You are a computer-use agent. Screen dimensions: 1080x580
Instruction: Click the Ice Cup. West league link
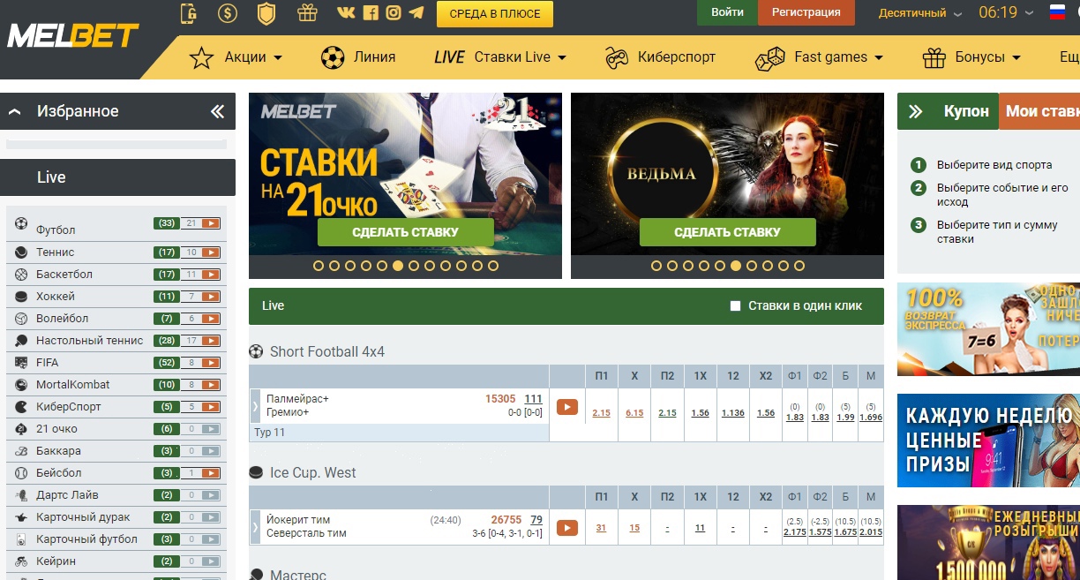click(312, 472)
